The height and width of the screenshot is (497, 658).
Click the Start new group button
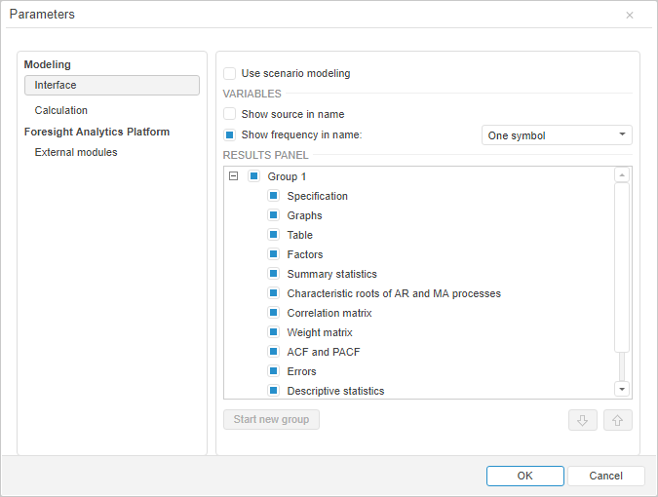[x=271, y=420]
